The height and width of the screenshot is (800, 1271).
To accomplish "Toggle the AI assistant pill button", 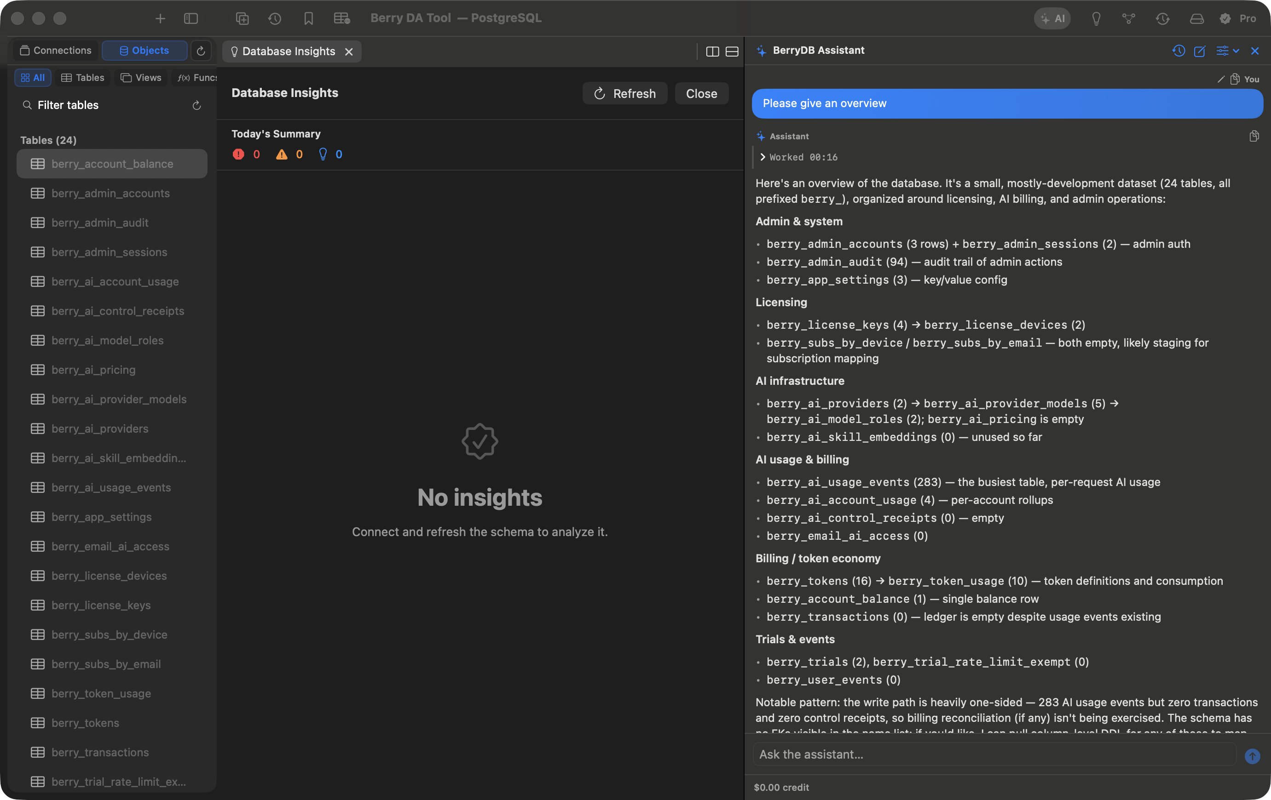I will (1052, 19).
